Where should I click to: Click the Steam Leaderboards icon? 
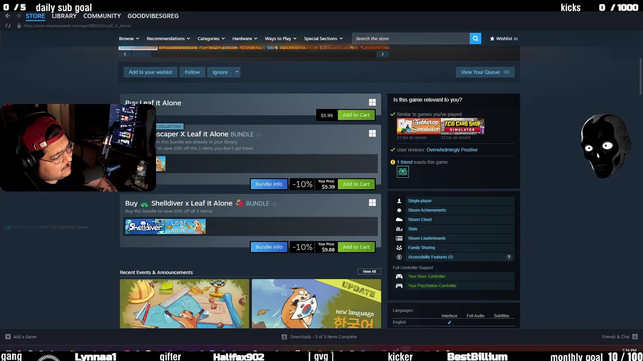tap(399, 238)
